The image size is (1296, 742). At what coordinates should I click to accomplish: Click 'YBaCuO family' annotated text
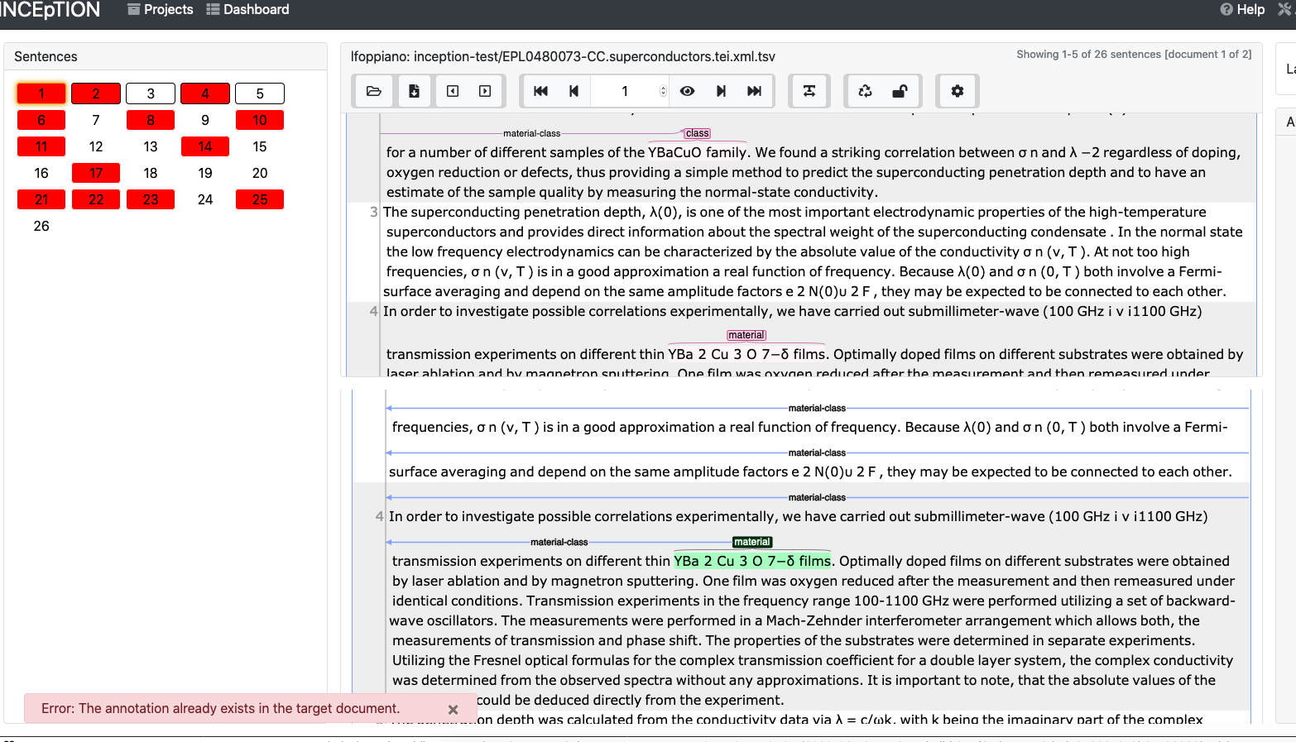coord(698,152)
